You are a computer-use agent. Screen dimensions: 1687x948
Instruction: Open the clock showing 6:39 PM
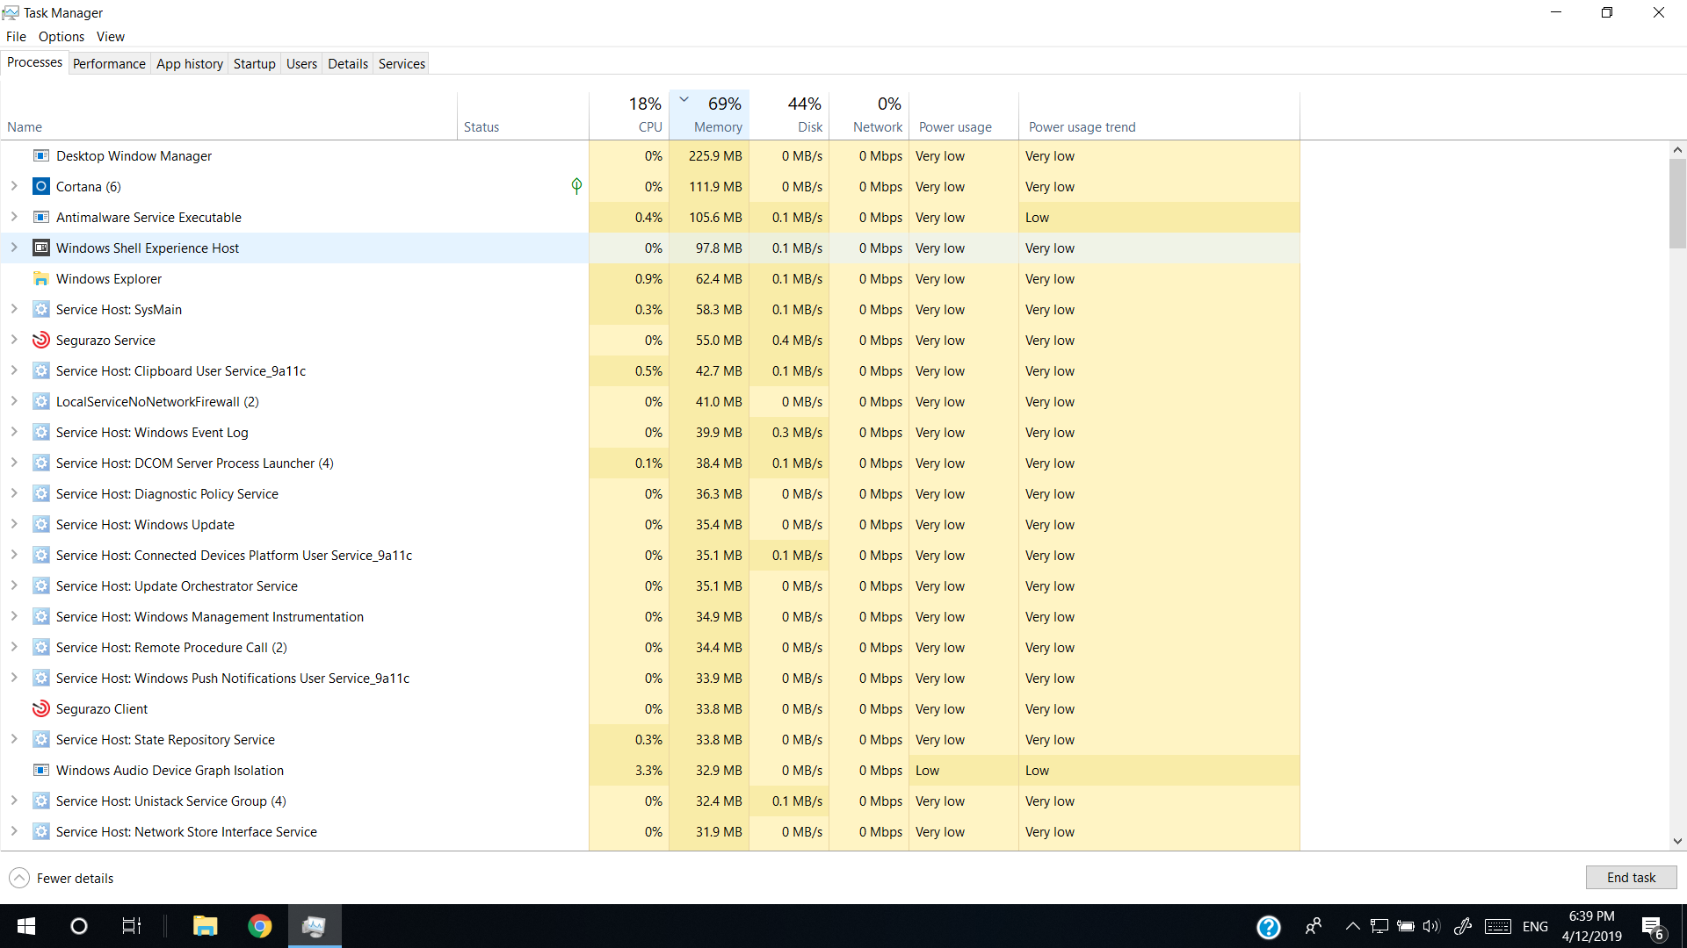[1591, 926]
